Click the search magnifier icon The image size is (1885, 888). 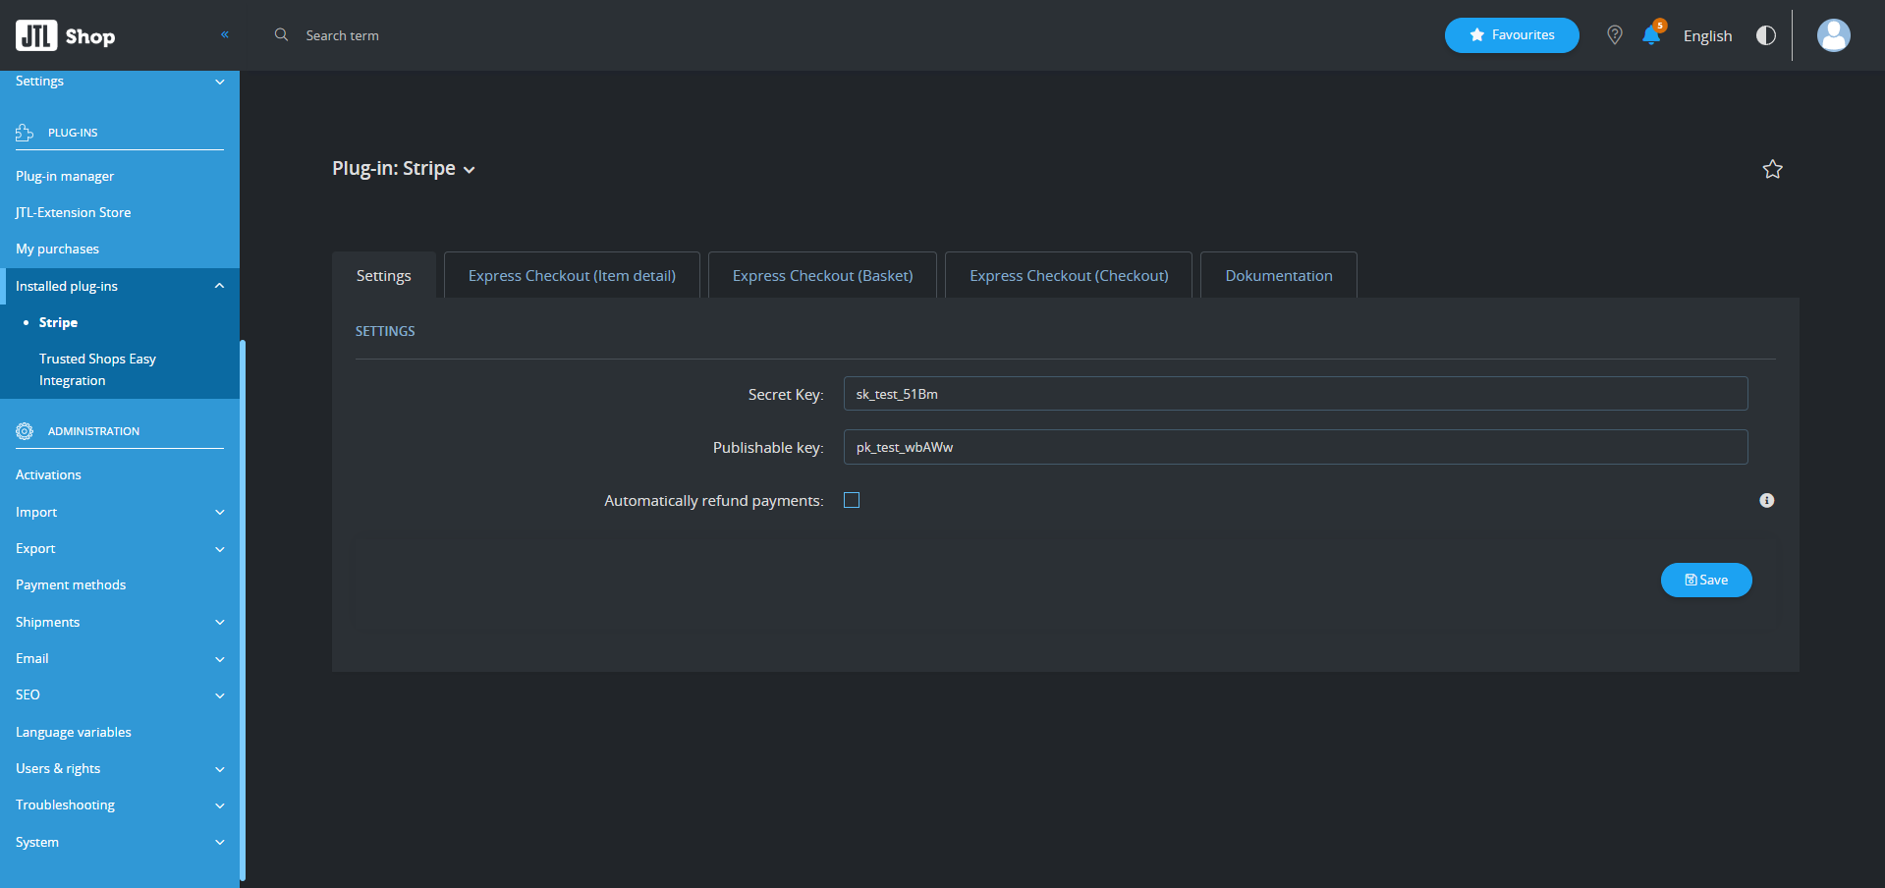281,35
